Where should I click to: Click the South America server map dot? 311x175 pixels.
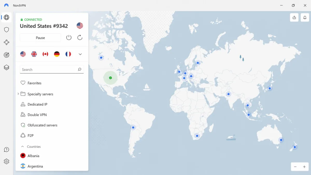[133, 128]
